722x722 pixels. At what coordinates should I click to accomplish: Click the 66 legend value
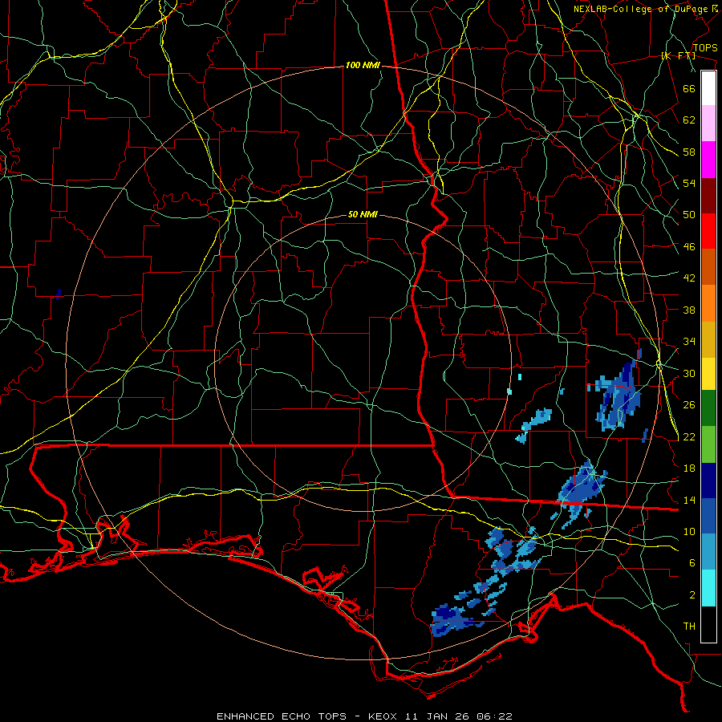(x=689, y=88)
